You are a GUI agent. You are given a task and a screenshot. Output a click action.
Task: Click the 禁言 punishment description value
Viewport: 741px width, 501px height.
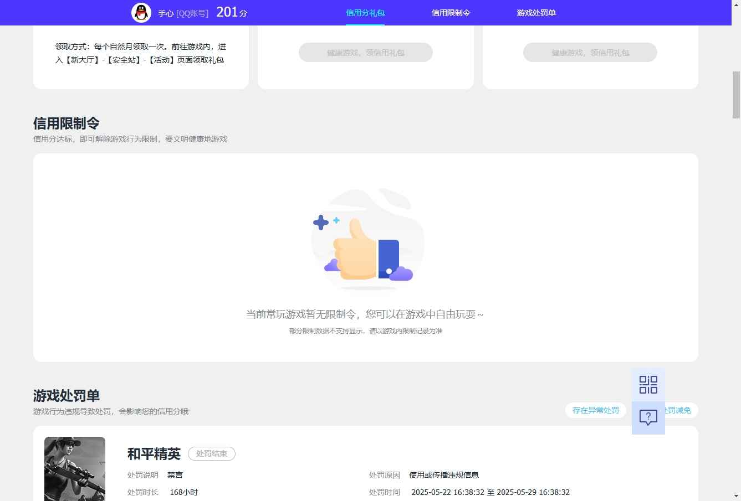[x=175, y=475]
